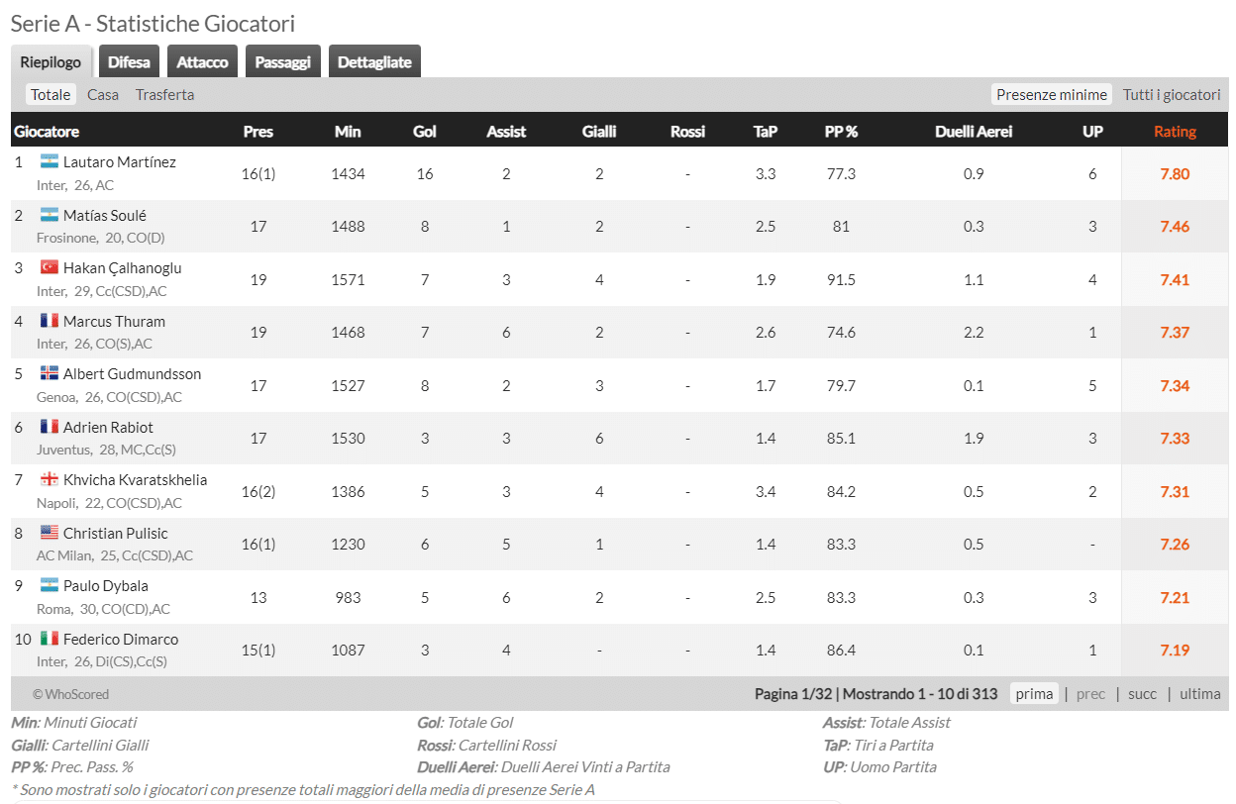Image resolution: width=1236 pixels, height=804 pixels.
Task: Open the Difesa tab
Action: [x=129, y=60]
